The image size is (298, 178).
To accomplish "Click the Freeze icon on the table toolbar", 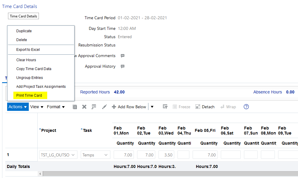I will click(181, 107).
